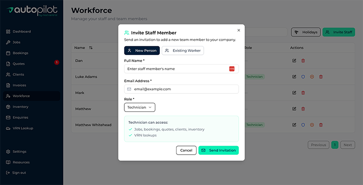Click the autopilot logo
Viewport: 363px width, 185px height.
32,11
